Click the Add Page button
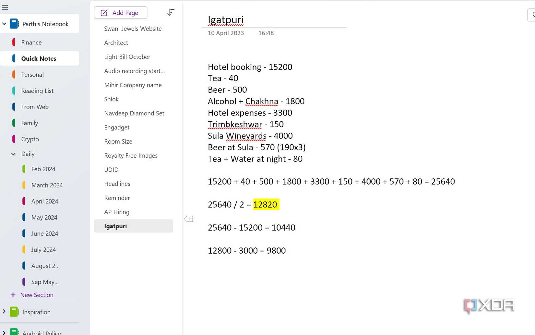 (x=120, y=13)
